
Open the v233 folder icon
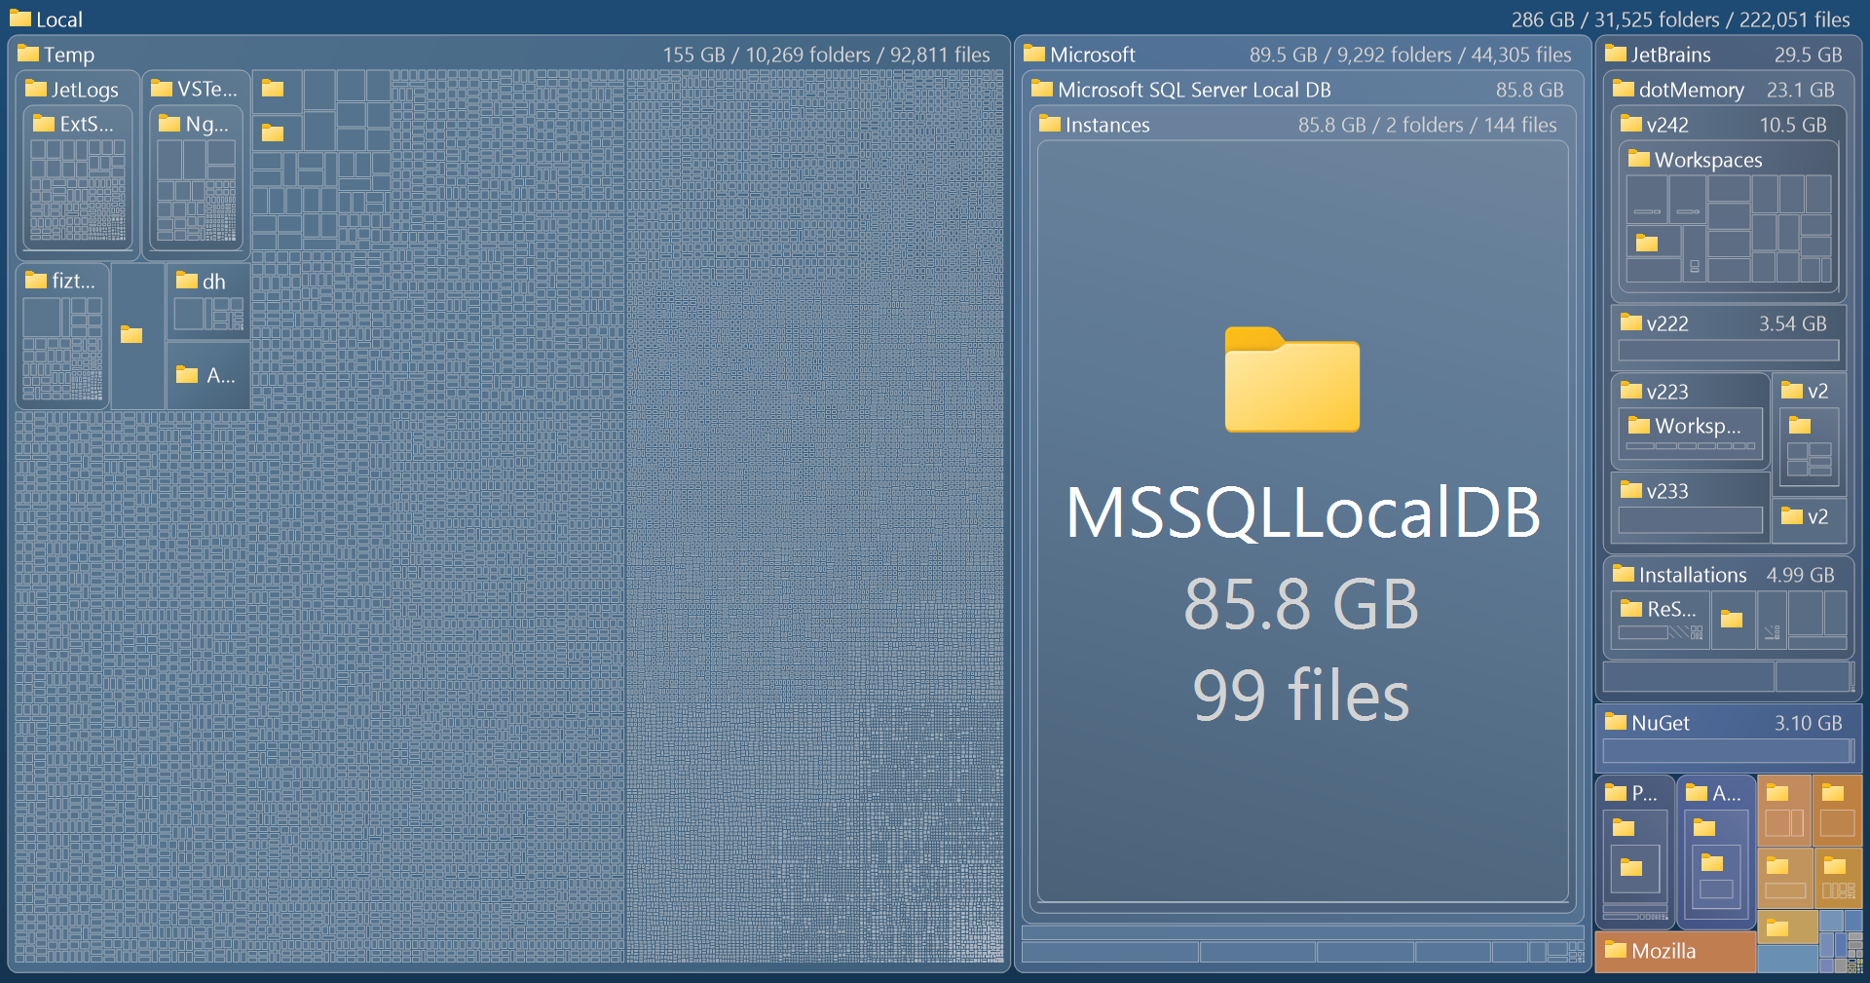coord(1631,490)
